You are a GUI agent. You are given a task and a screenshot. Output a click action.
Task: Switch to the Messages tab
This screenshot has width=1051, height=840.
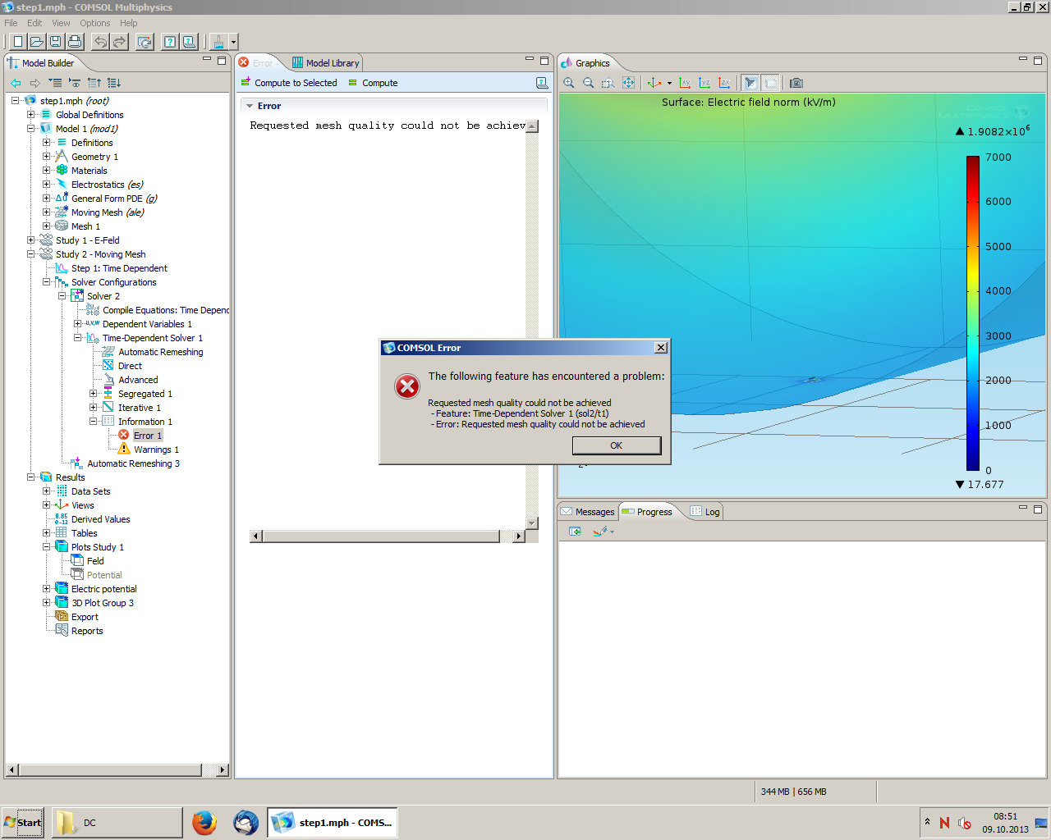pyautogui.click(x=588, y=512)
